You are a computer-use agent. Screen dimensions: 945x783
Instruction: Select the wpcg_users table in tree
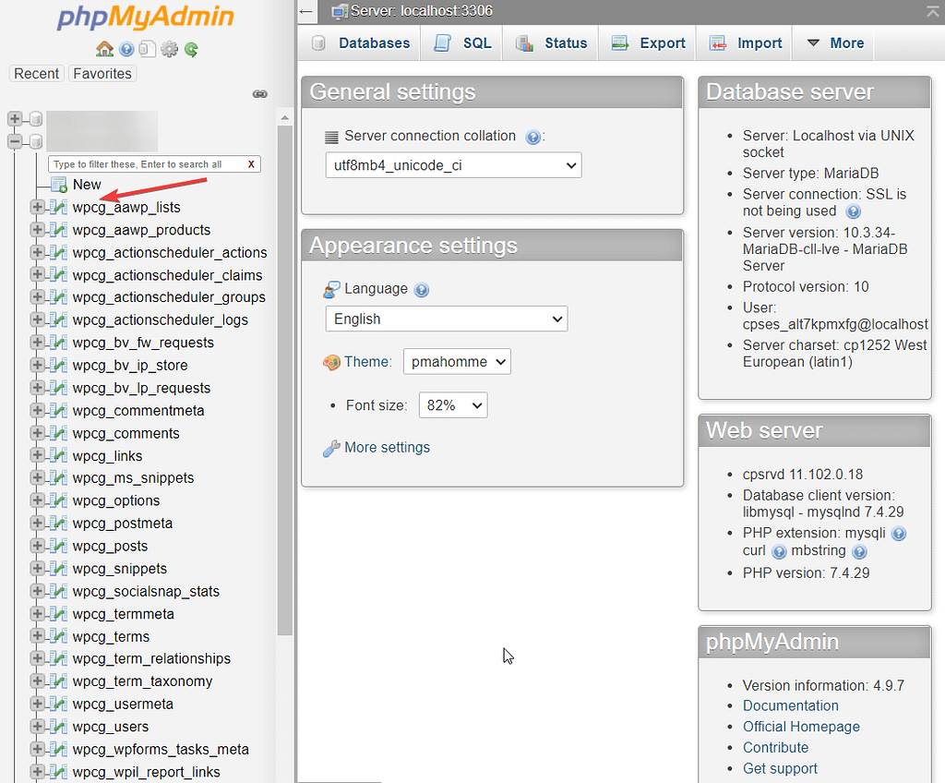111,727
